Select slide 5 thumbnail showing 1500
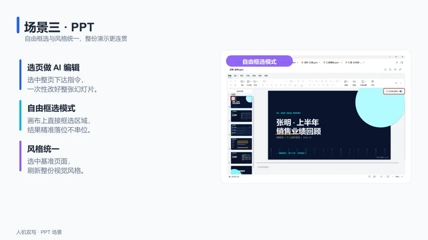The width and height of the screenshot is (428, 240). [x=242, y=158]
